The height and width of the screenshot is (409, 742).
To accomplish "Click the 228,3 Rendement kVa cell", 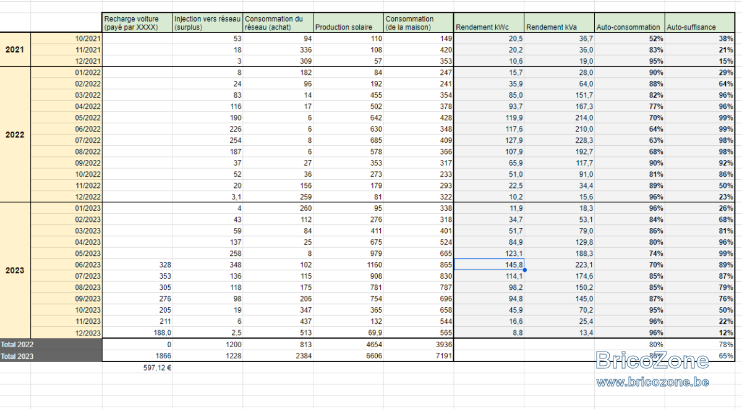I will [x=560, y=140].
